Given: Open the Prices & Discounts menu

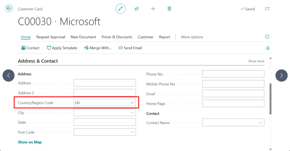Looking at the screenshot, I should 117,37.
